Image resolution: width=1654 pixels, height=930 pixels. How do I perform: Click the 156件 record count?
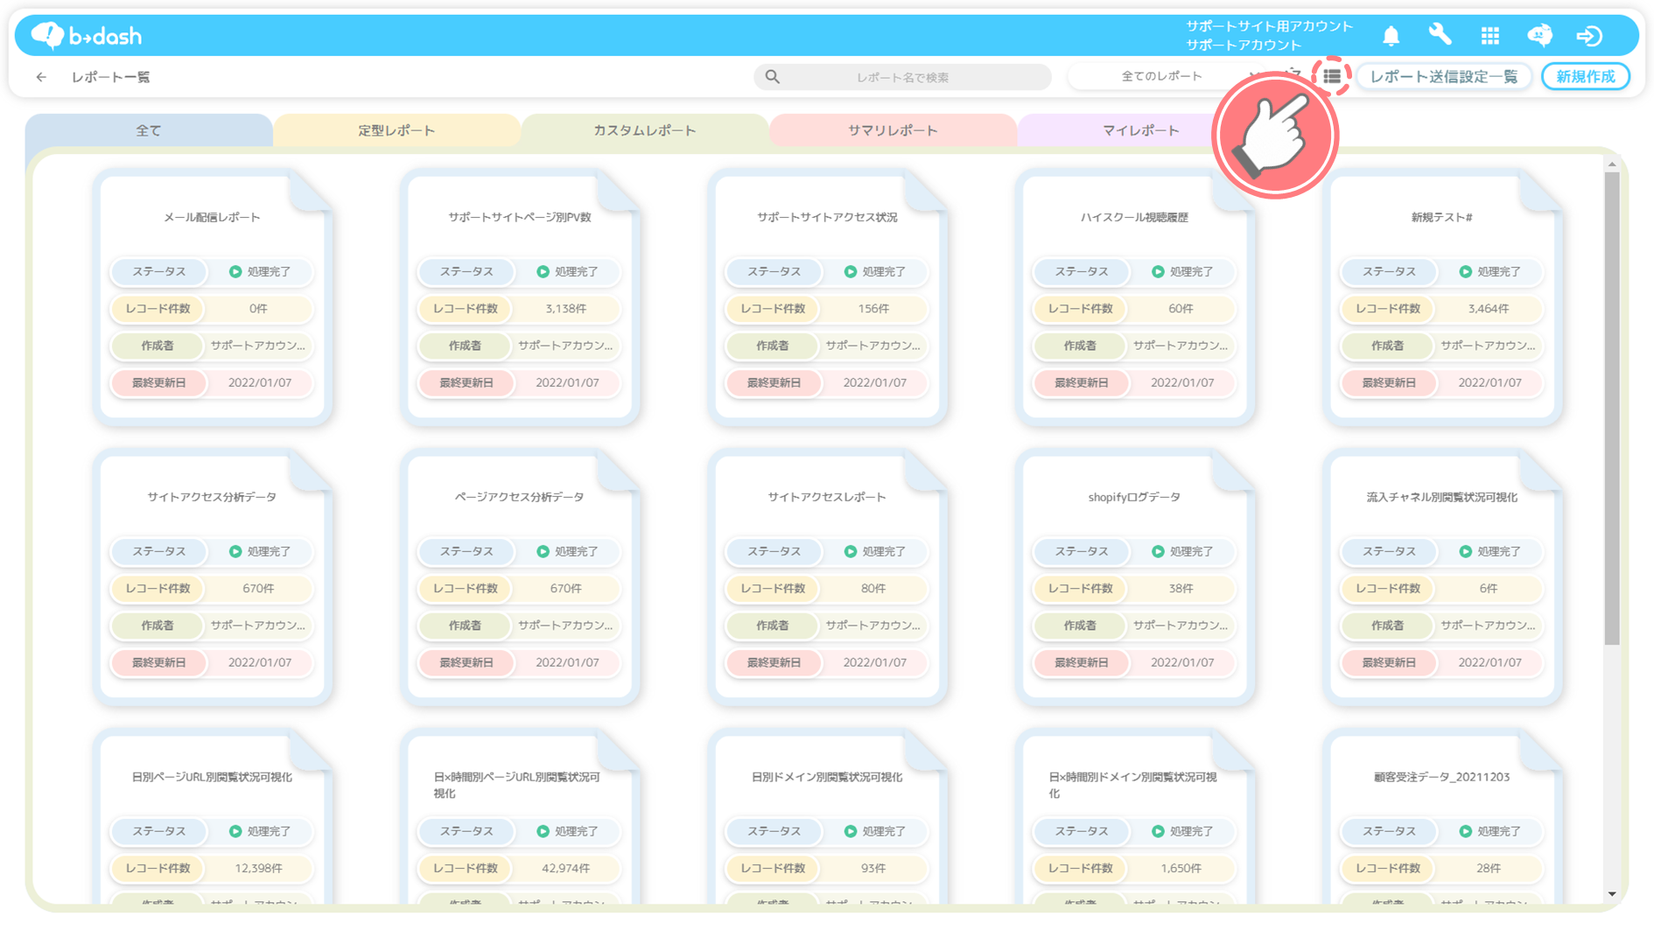873,309
